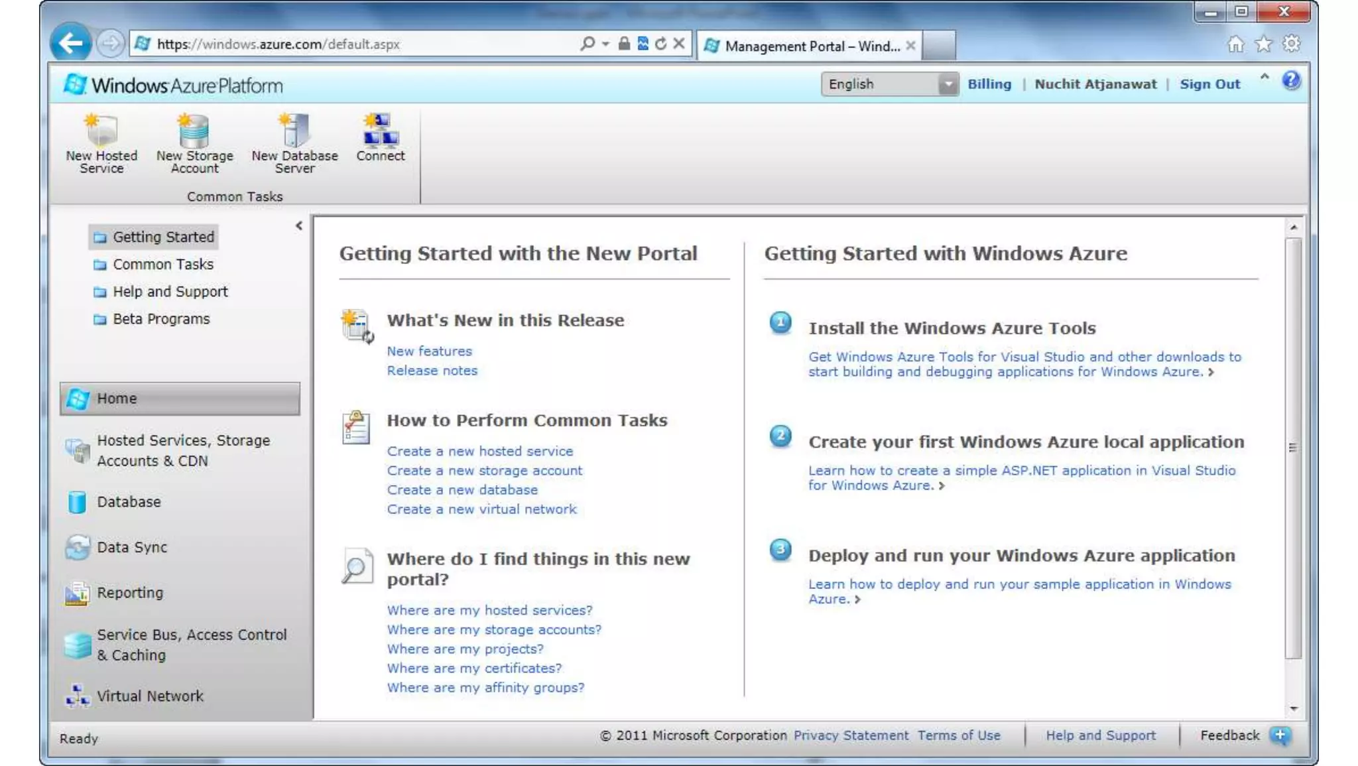The width and height of the screenshot is (1358, 766).
Task: Click the Feedback plus icon
Action: (x=1280, y=735)
